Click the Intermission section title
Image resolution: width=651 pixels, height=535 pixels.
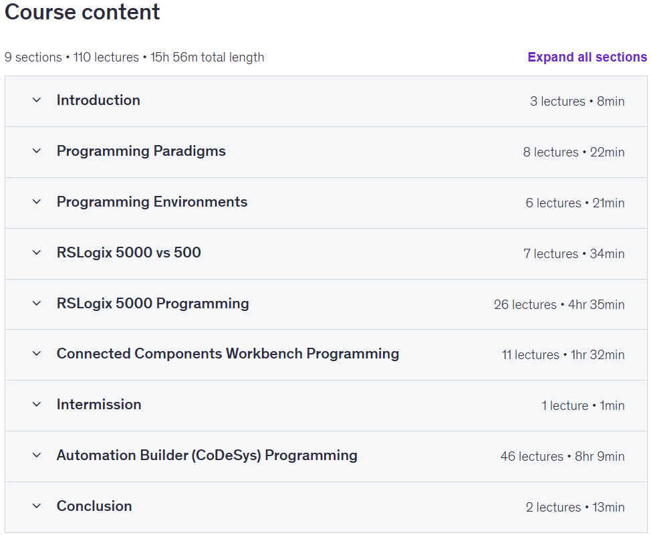coord(99,405)
